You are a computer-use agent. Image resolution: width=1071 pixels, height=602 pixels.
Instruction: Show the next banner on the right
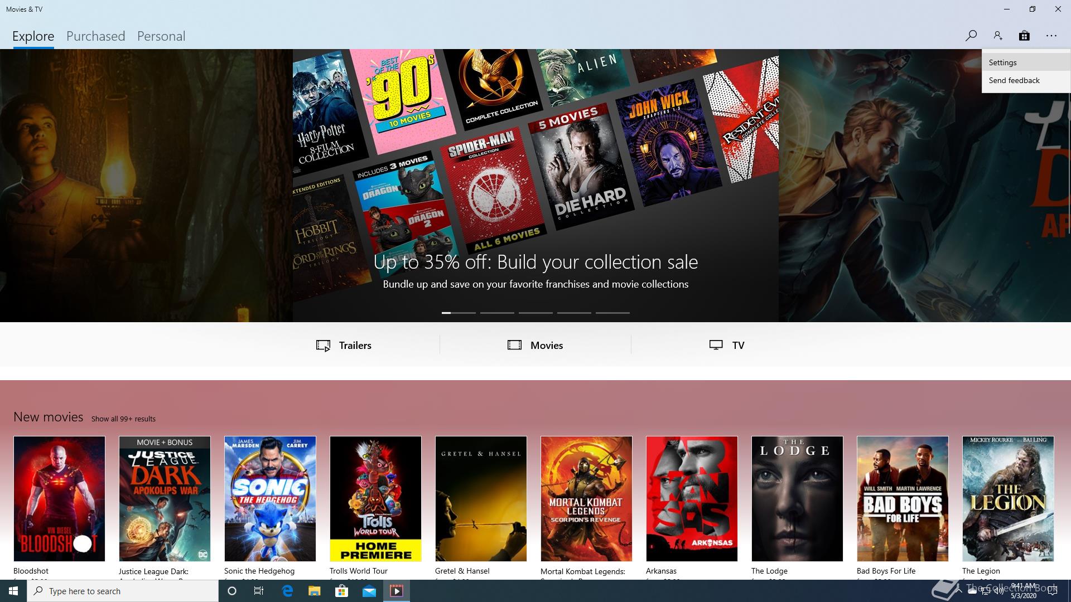point(925,186)
